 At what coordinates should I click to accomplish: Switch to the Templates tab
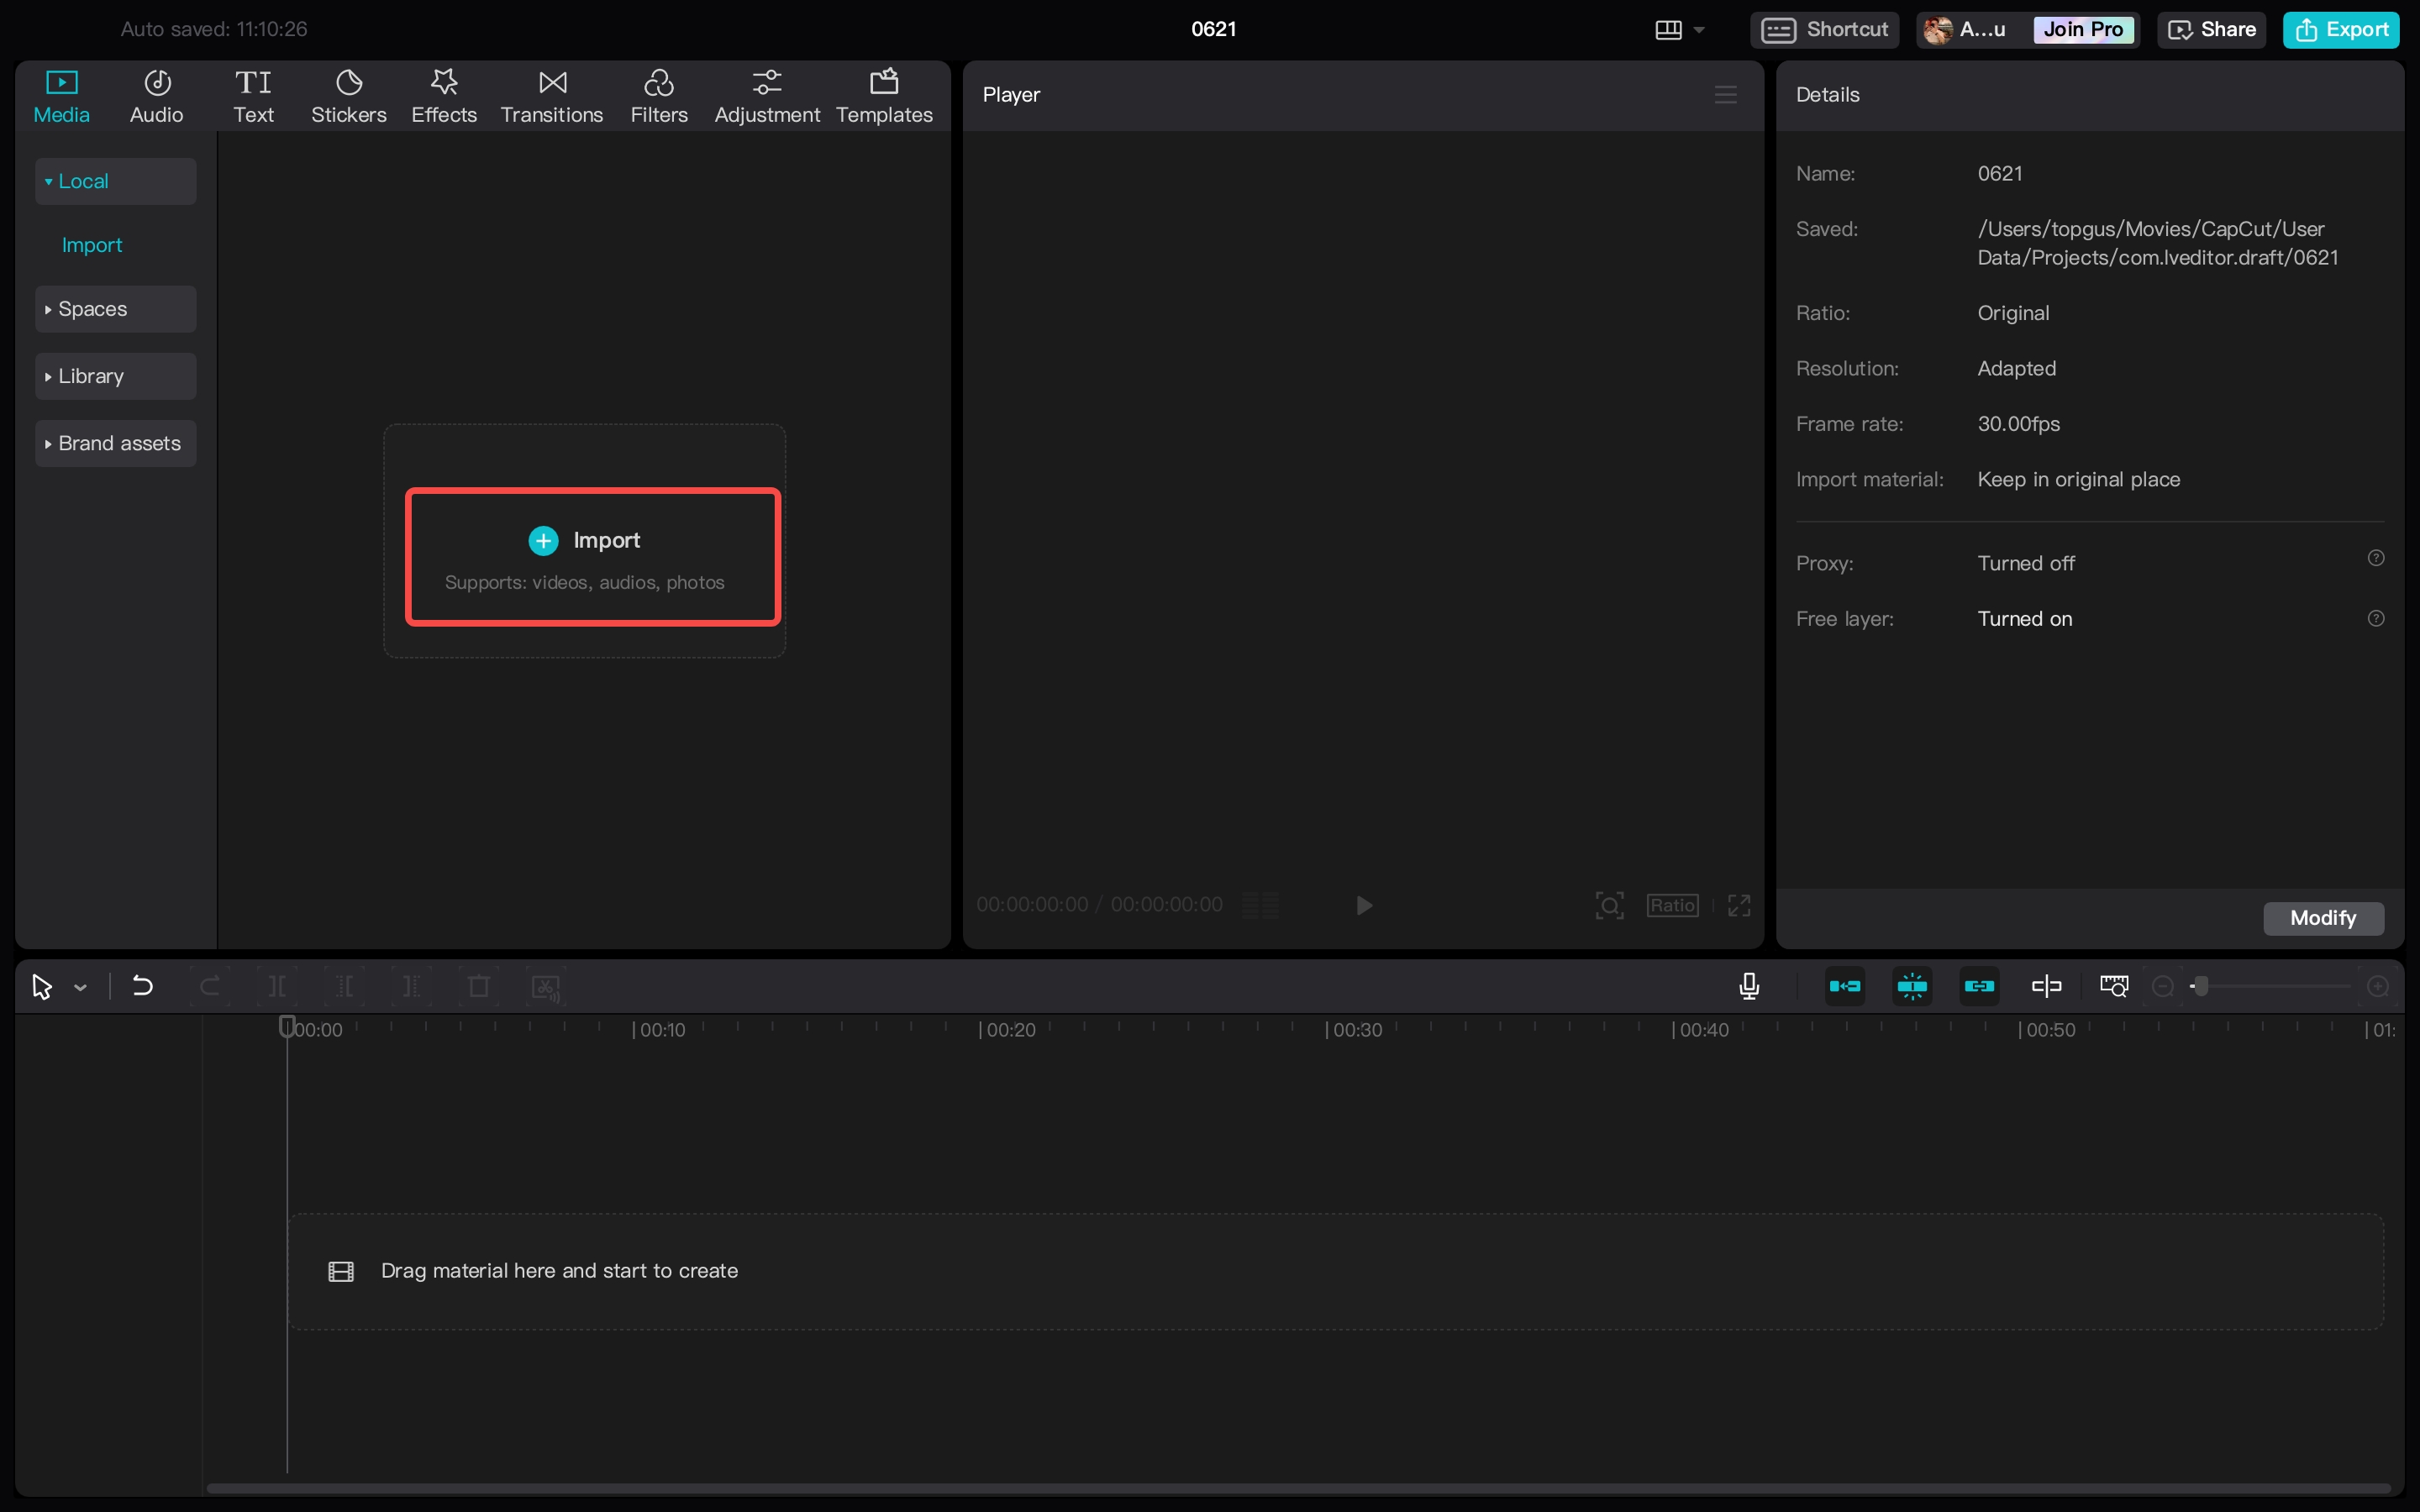(x=884, y=96)
